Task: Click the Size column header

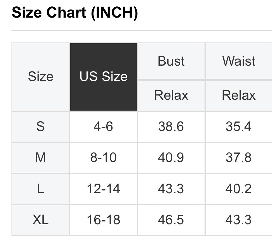Action: [x=41, y=77]
